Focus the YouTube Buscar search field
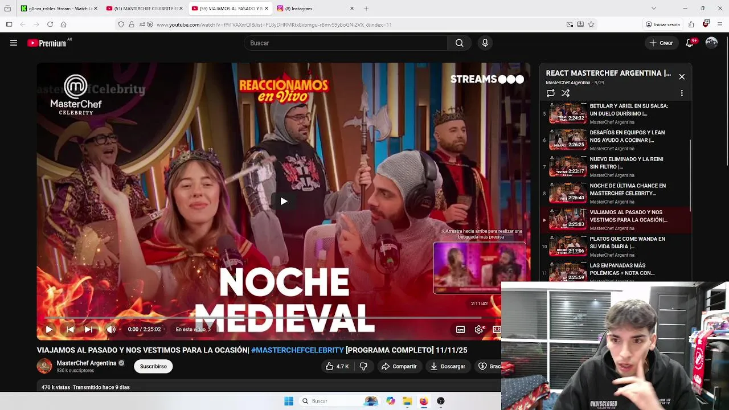 pos(346,43)
